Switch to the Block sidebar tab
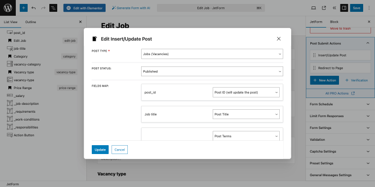 (x=334, y=22)
